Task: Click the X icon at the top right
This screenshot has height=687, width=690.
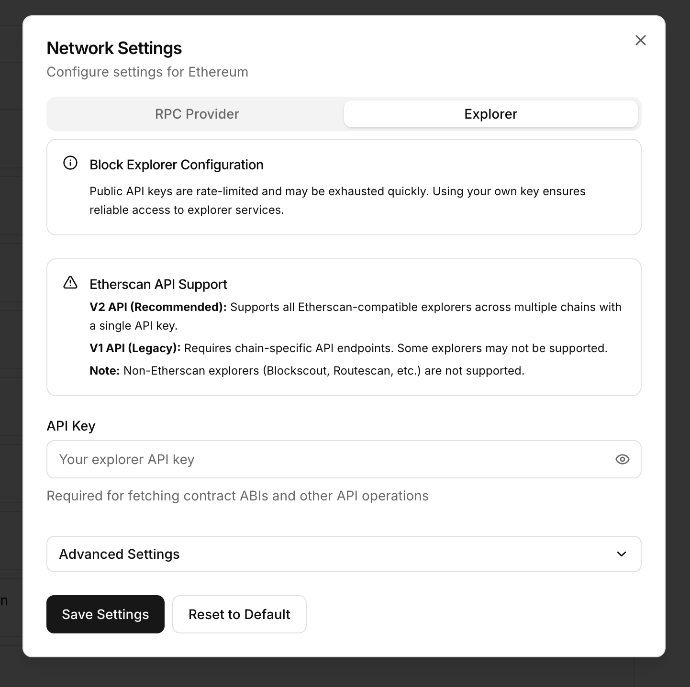Action: 640,40
